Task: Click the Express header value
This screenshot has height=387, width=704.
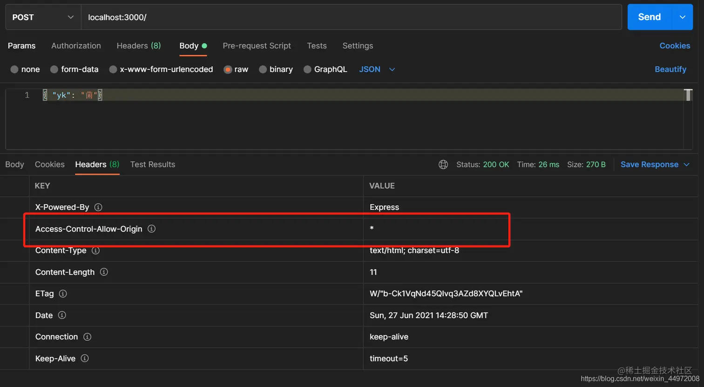Action: pos(384,207)
